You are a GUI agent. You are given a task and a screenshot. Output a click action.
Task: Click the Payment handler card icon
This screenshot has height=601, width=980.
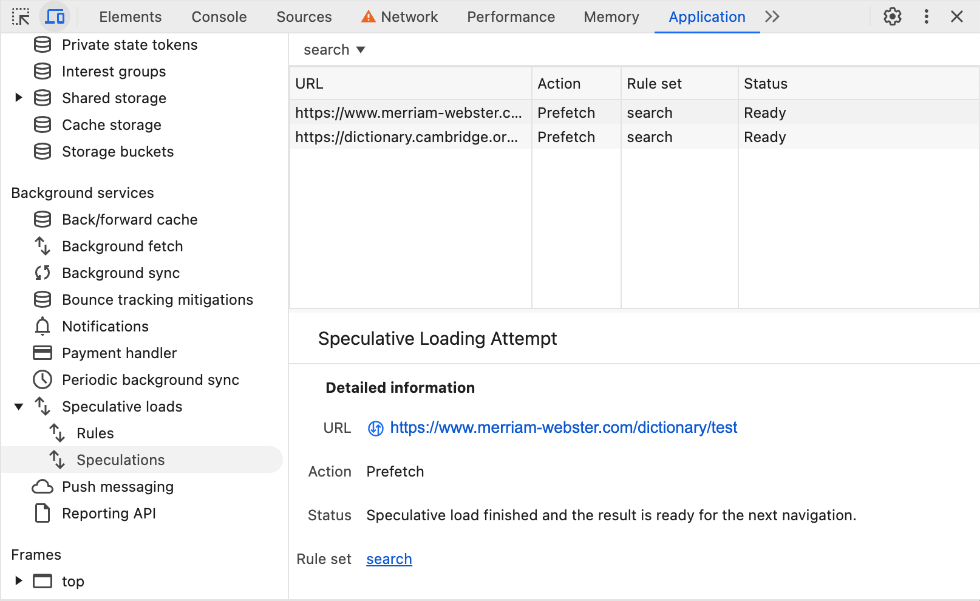pyautogui.click(x=42, y=353)
